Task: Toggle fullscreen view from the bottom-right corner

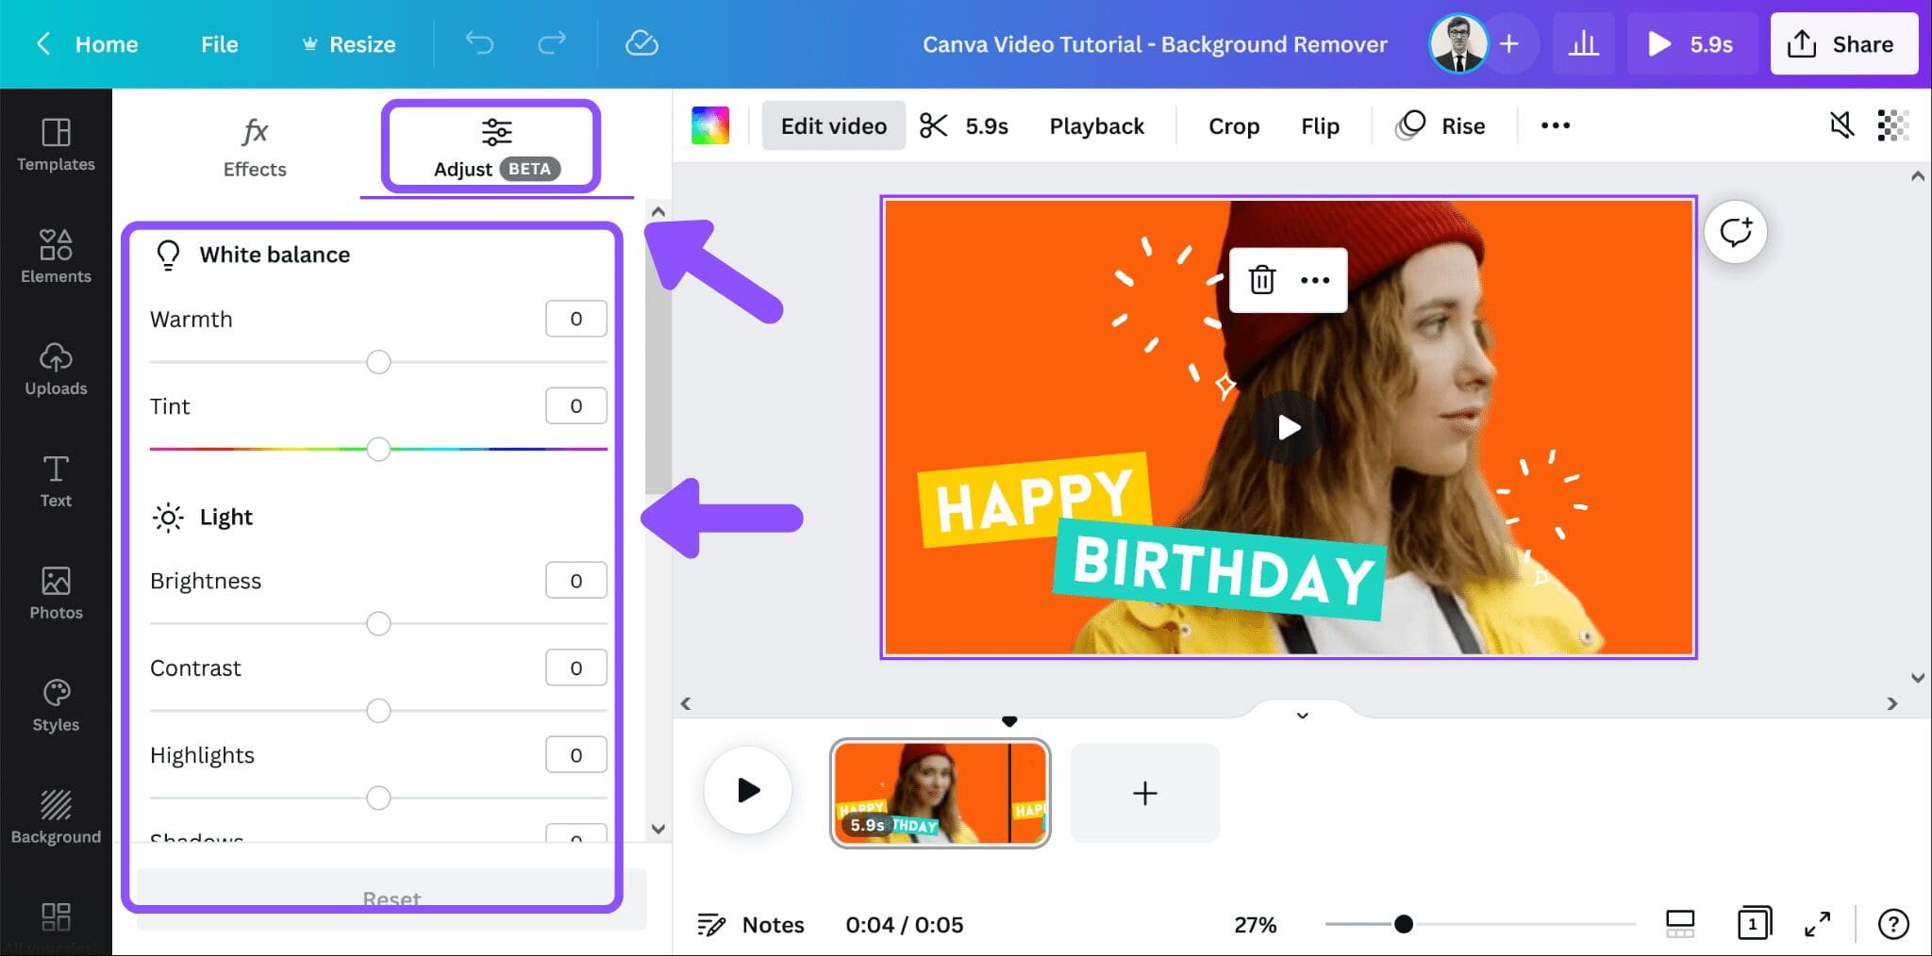Action: coord(1819,924)
